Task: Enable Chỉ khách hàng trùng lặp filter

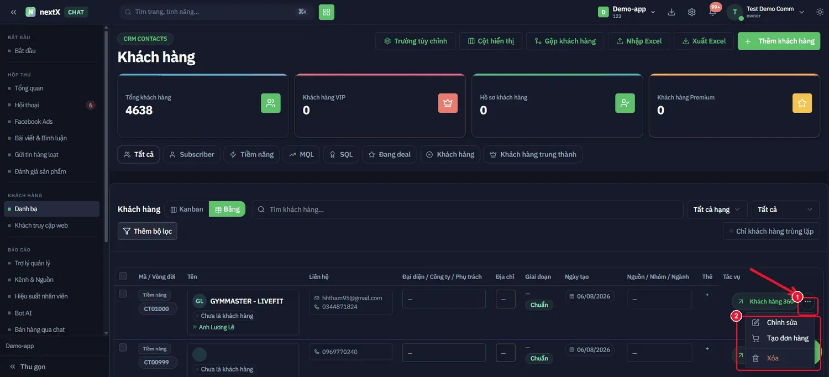Action: [x=772, y=231]
